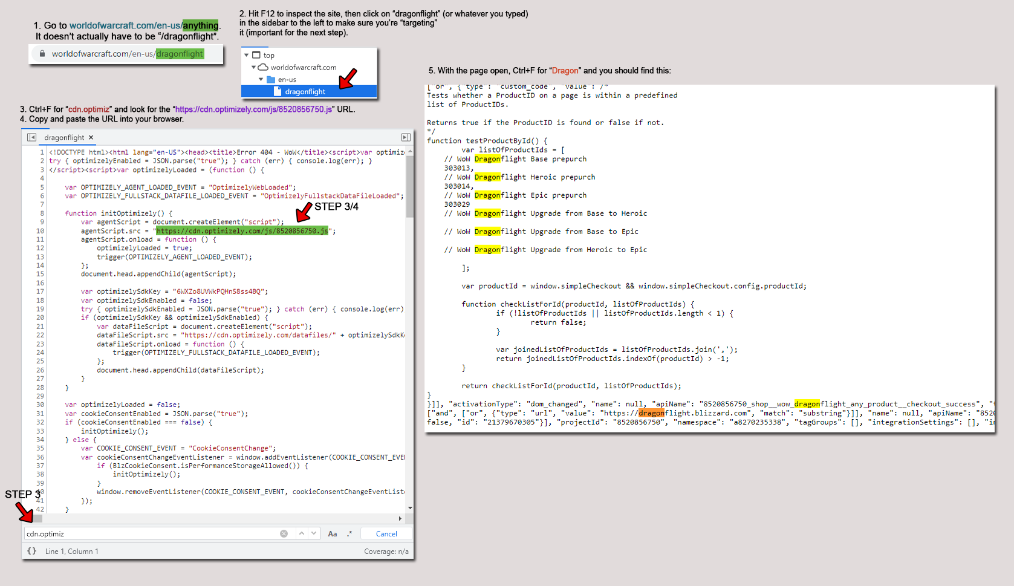Select the dragonflight file in the tree

coord(309,91)
